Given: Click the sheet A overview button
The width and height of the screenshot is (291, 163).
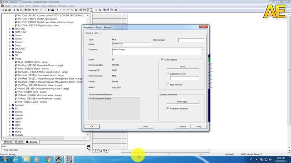Looking at the screenshot, I should (x=101, y=151).
